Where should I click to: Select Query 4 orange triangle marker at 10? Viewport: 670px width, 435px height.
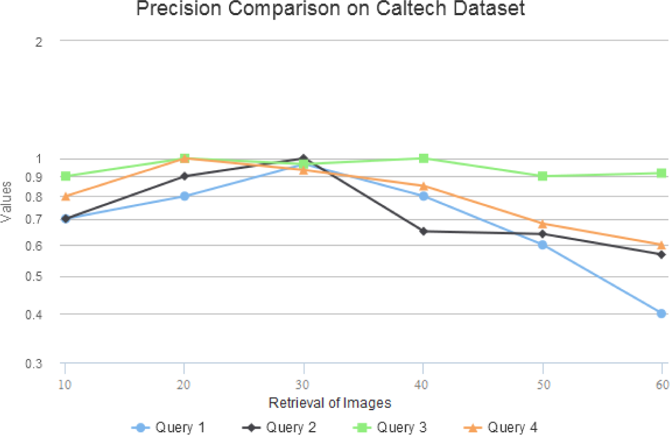tap(65, 196)
